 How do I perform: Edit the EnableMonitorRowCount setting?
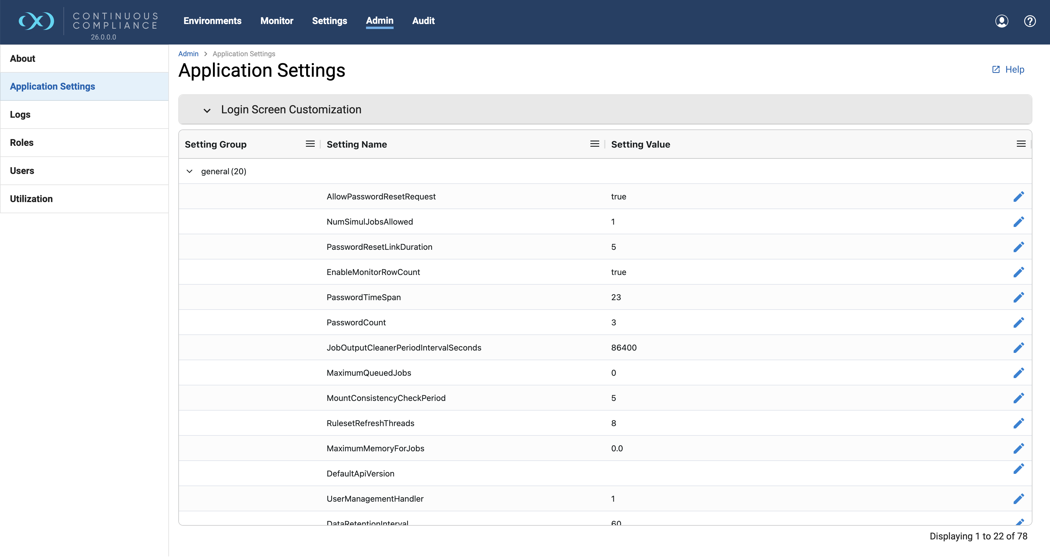point(1018,272)
